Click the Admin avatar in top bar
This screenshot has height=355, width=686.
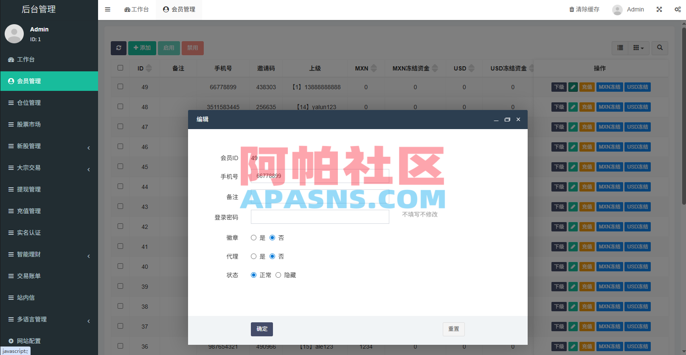point(618,10)
